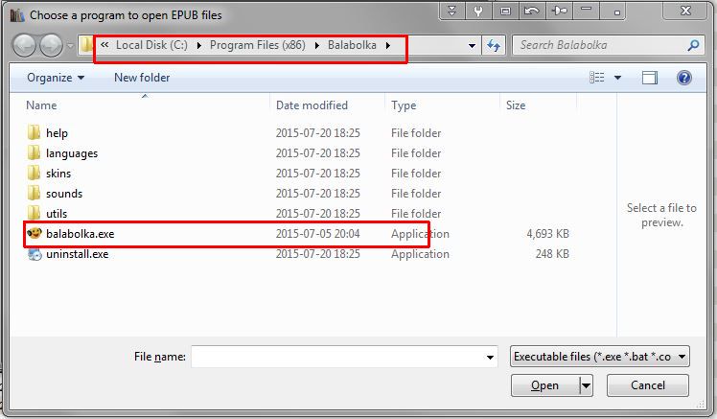The width and height of the screenshot is (717, 419).
Task: Select the languages folder
Action: pos(72,153)
